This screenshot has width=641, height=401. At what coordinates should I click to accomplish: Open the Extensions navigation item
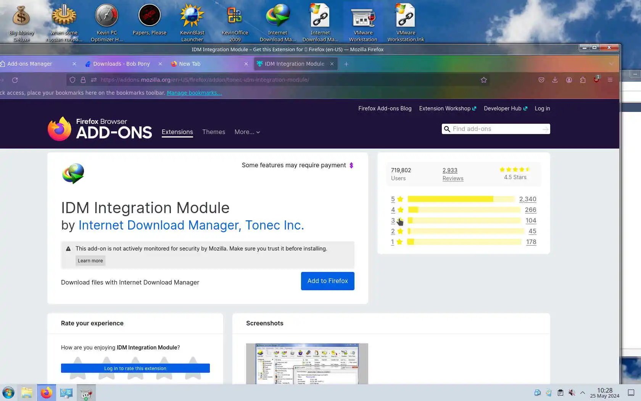[177, 132]
